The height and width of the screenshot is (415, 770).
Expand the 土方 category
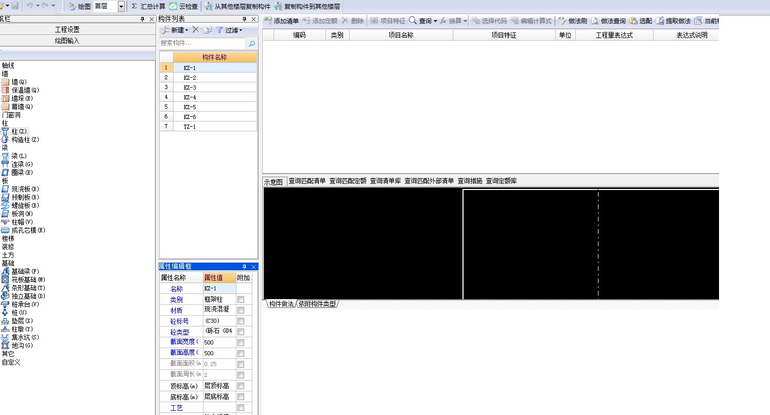(x=8, y=255)
